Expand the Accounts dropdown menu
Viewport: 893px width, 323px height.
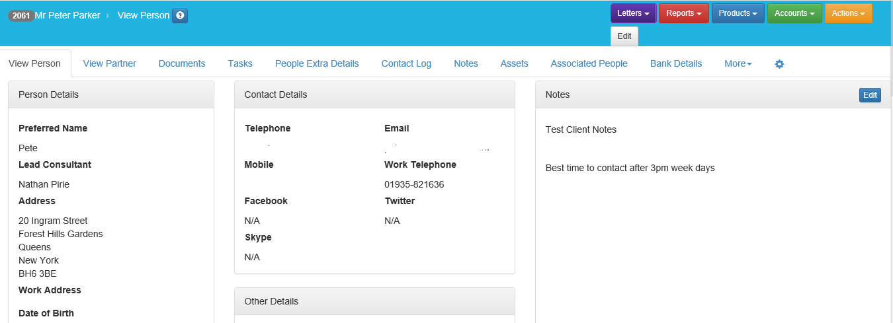point(794,13)
